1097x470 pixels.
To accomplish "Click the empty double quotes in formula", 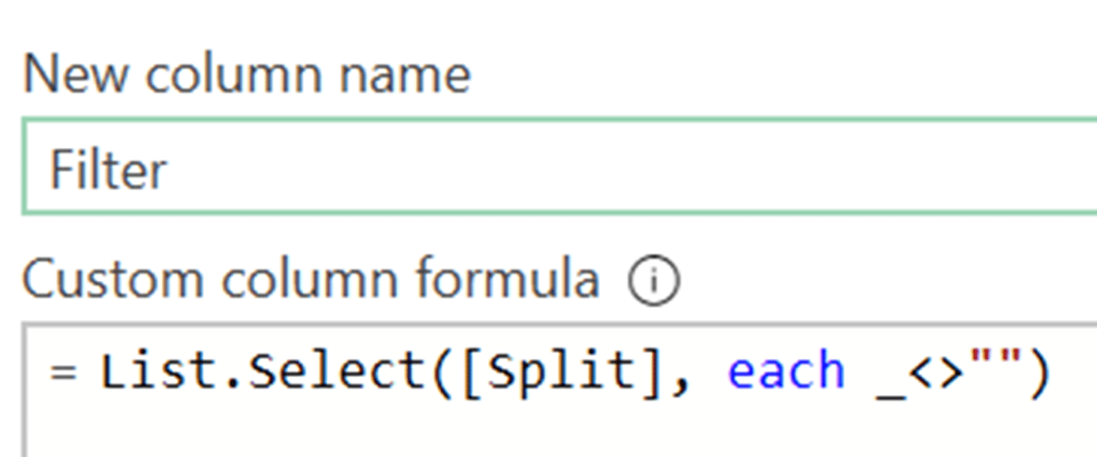I will [993, 360].
